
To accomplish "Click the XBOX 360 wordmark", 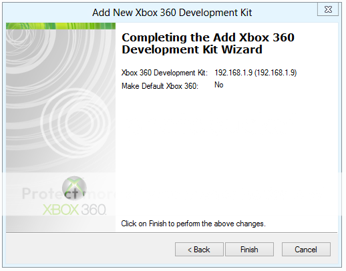I will 74,210.
